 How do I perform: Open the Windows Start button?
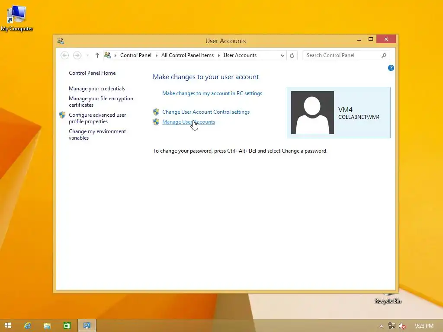tap(8, 326)
